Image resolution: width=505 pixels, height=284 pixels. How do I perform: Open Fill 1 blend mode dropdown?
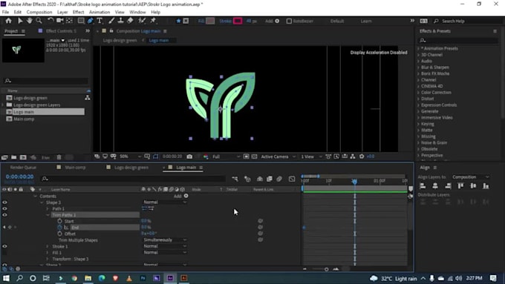(165, 252)
